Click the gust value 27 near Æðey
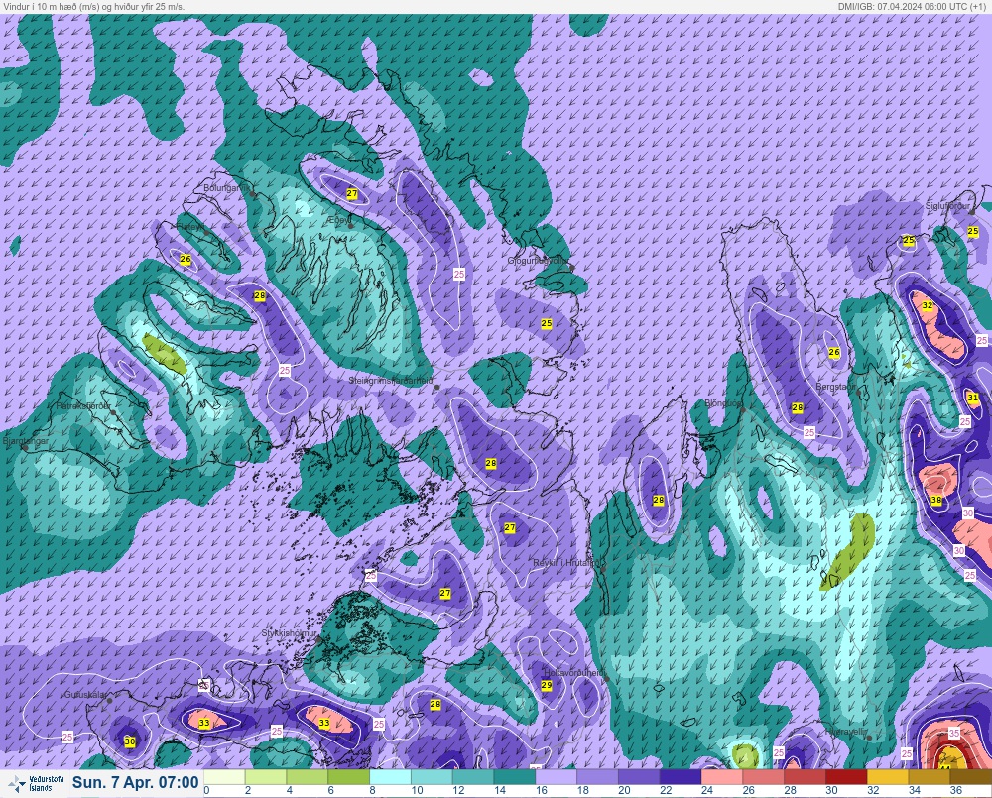 pyautogui.click(x=352, y=193)
